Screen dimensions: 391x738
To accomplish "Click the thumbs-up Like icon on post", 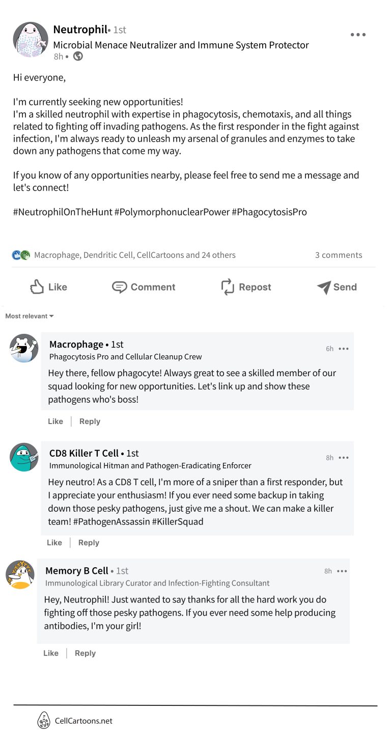I will pos(37,287).
